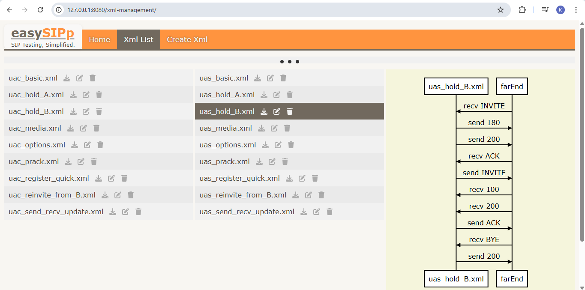Delete uac_media.xml using its trash icon
The image size is (585, 290).
[x=96, y=128]
